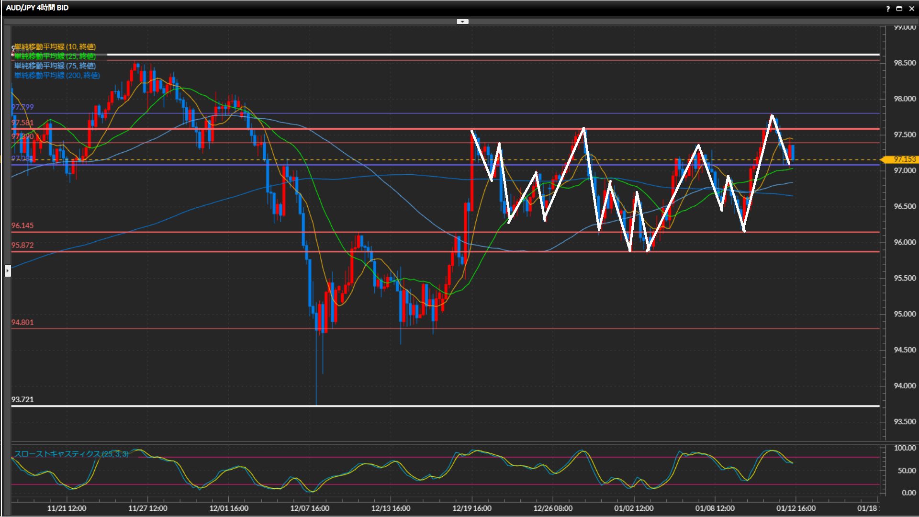Click the 97.799 purple line label
Image resolution: width=919 pixels, height=517 pixels.
click(x=22, y=107)
